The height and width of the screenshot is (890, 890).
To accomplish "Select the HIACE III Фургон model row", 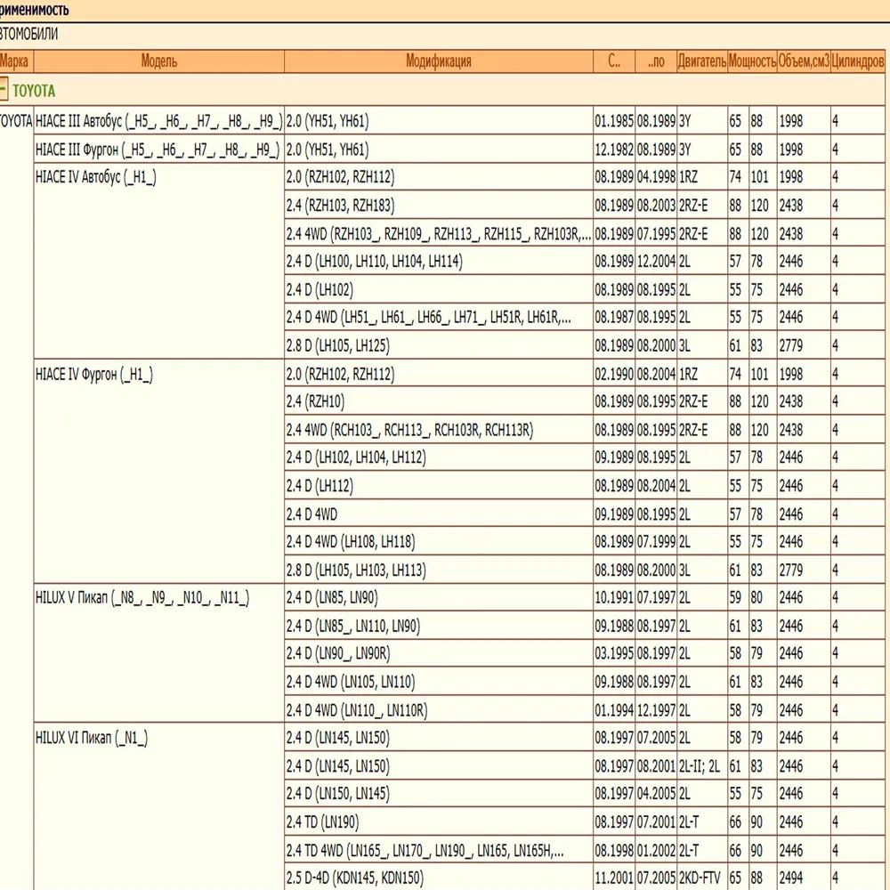I will (x=157, y=150).
